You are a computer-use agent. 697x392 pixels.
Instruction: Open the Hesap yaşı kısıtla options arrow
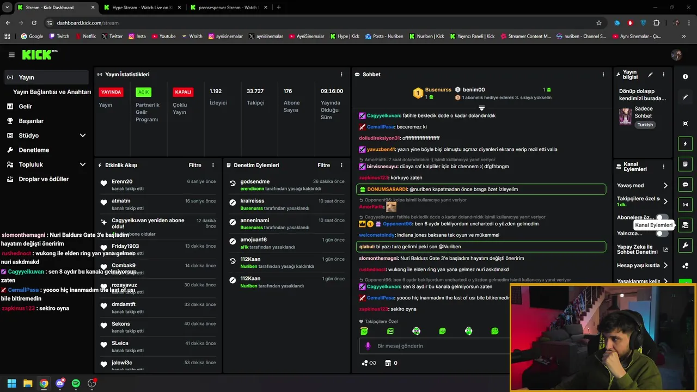point(665,266)
